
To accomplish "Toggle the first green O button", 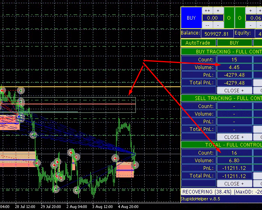I will tap(229, 18).
